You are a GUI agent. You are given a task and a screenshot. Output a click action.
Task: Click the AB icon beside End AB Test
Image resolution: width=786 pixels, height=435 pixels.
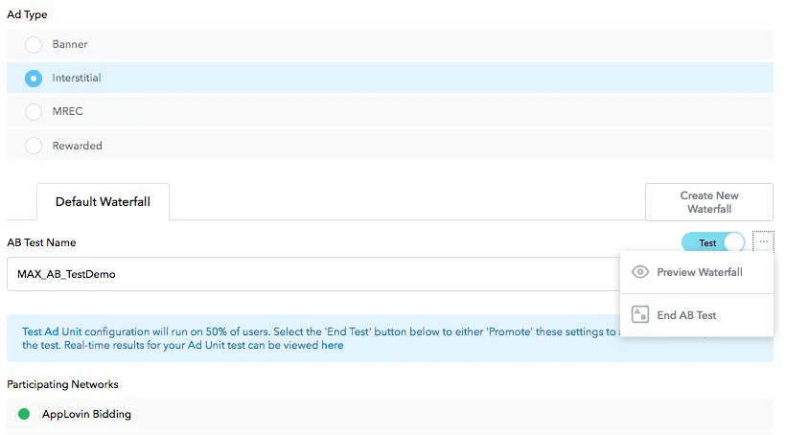(x=641, y=315)
